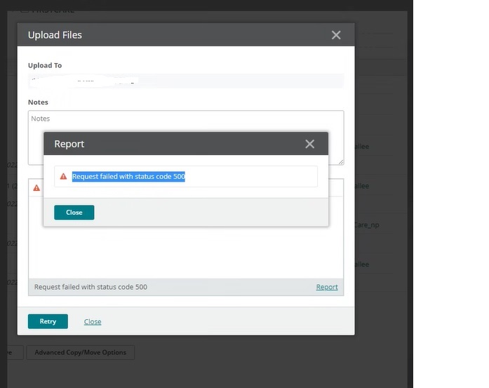Viewport: 489px width, 388px height.
Task: Click the warning icon in the upload file list
Action: pyautogui.click(x=36, y=188)
